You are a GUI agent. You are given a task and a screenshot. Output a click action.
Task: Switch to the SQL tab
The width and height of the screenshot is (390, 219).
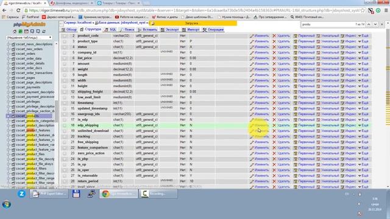click(111, 30)
